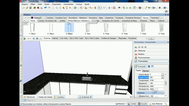The width and height of the screenshot is (189, 106).
Task: Click the pan move arrows icon
Action: 159,8
